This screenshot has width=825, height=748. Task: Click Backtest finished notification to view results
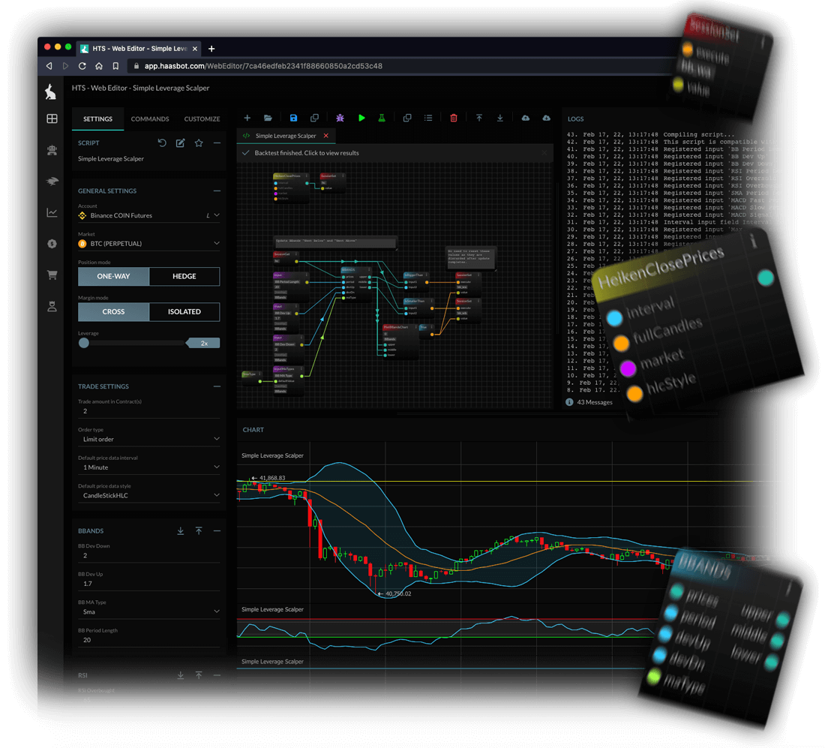307,153
